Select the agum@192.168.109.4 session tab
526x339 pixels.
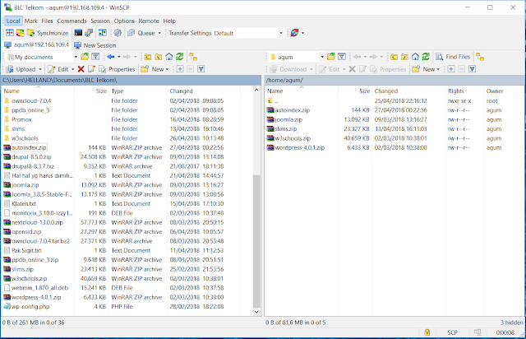pos(36,44)
